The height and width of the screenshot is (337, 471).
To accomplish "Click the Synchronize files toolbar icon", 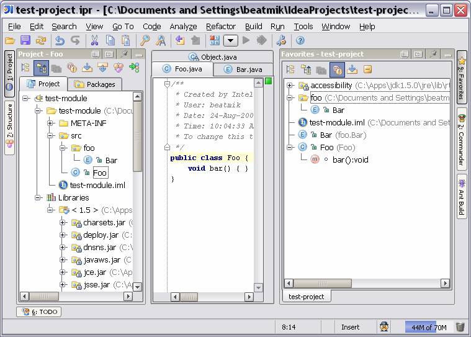I will click(x=41, y=40).
